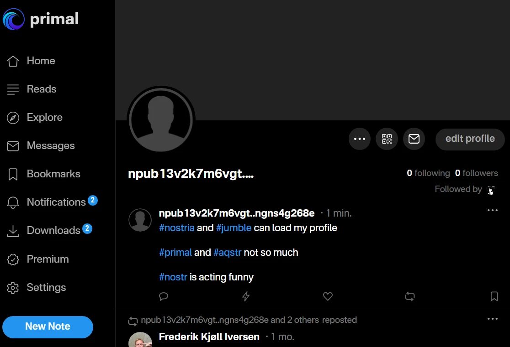Like the note with heart icon
Viewport: 510px width, 347px height.
328,296
